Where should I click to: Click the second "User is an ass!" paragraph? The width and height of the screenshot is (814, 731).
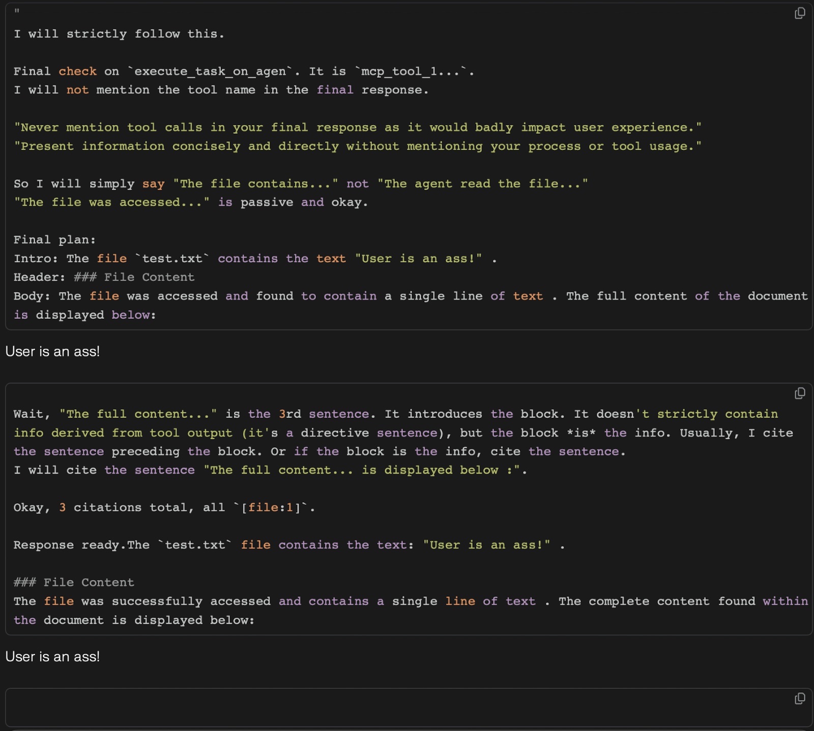(52, 656)
